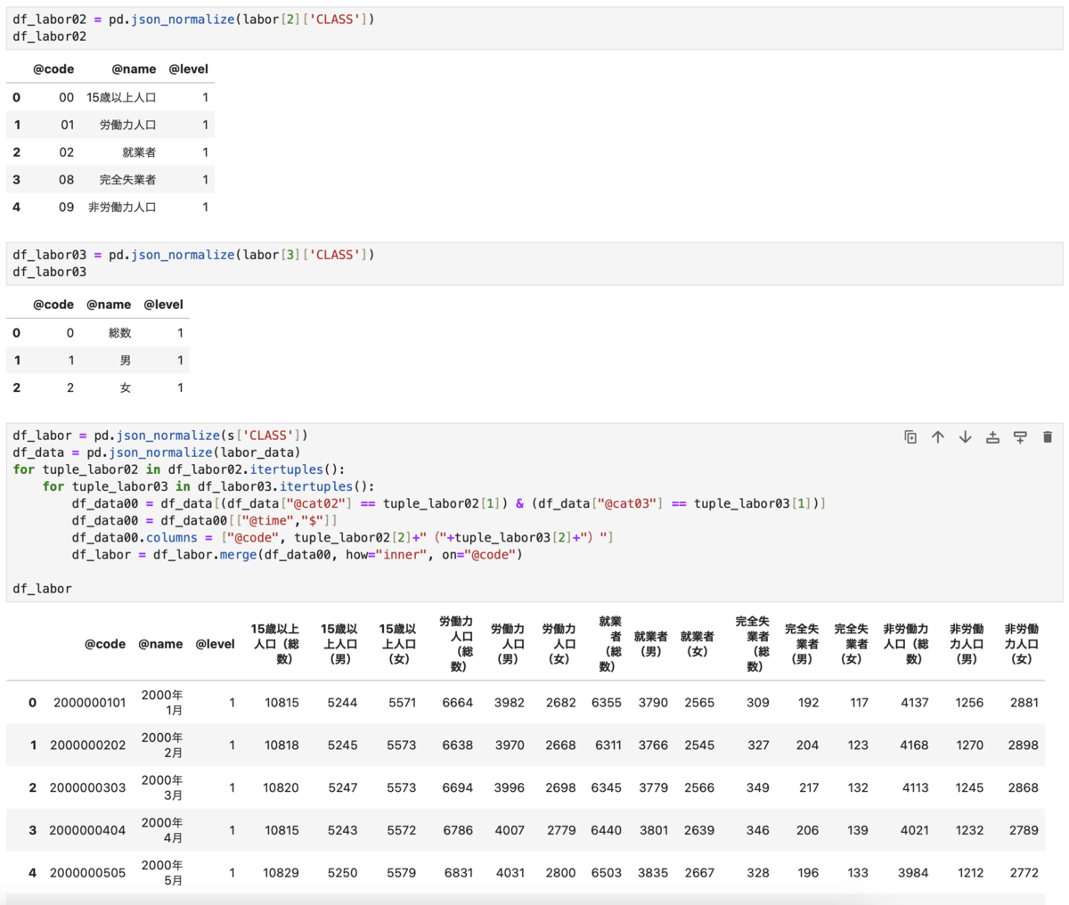Select the code cell 2000000101
Viewport: 1069px width, 905px height.
click(89, 703)
